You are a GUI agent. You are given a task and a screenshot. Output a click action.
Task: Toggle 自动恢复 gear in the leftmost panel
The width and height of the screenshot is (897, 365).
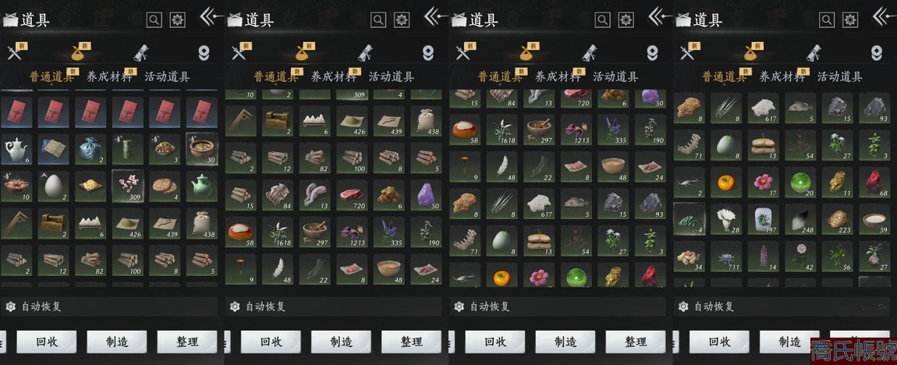click(9, 307)
